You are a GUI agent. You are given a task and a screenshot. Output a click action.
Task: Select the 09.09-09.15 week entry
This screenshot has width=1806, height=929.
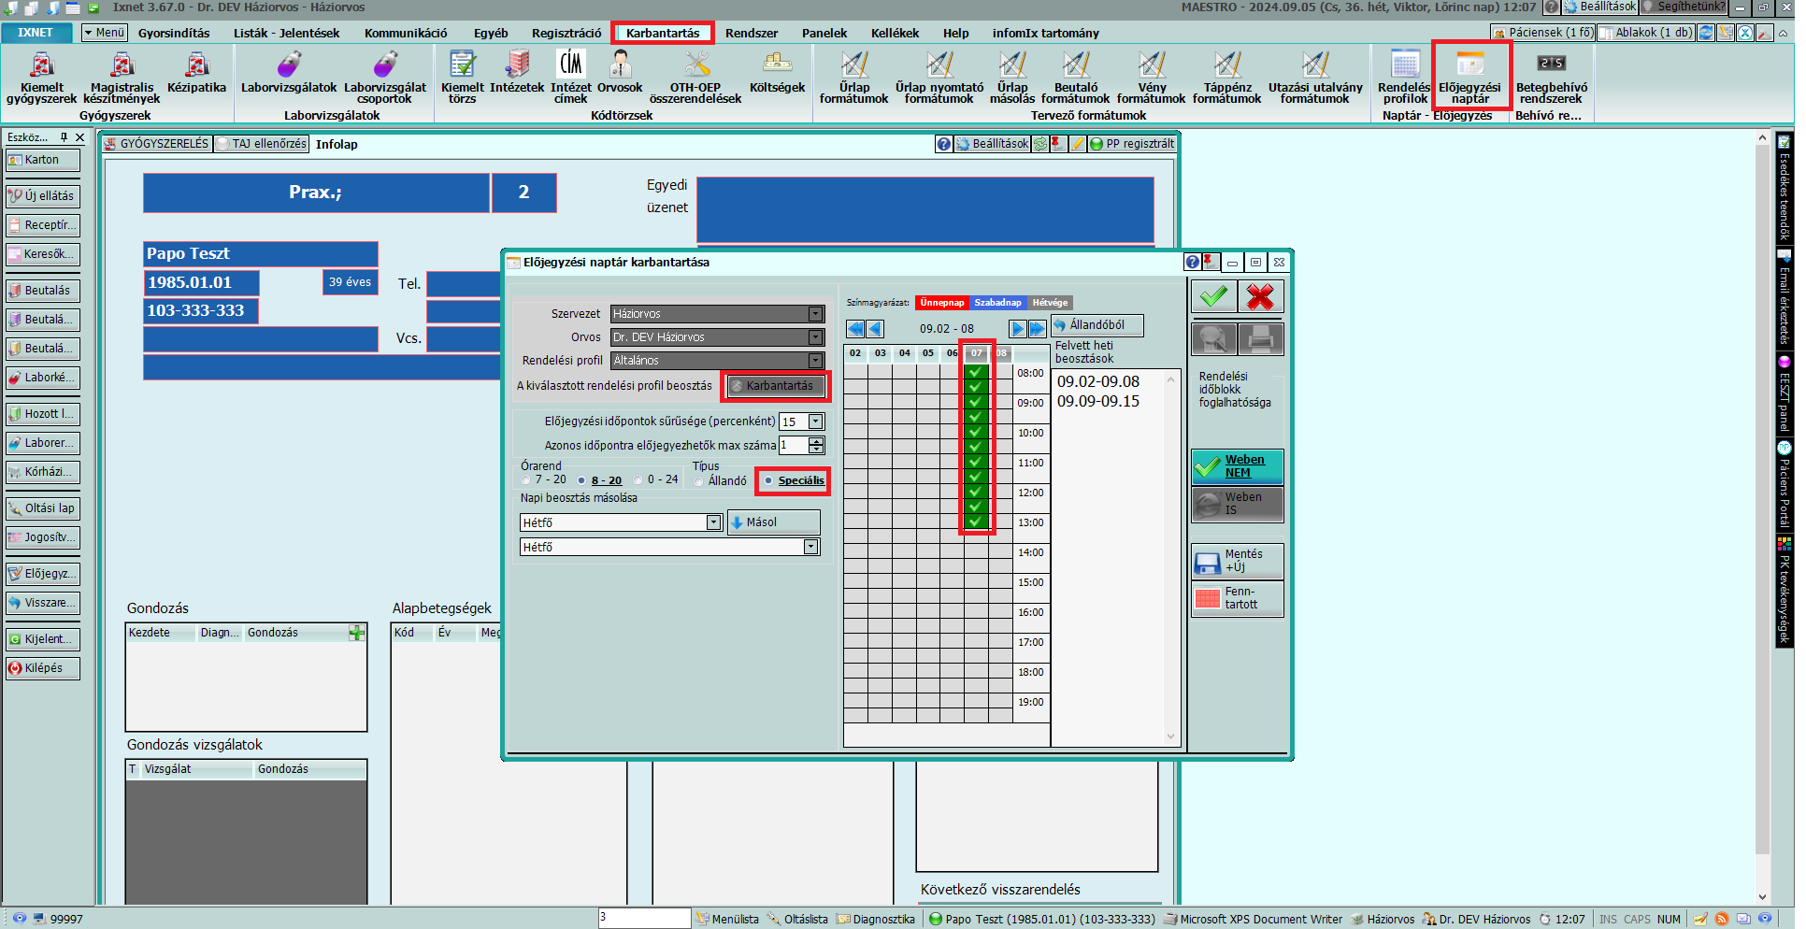click(x=1097, y=402)
